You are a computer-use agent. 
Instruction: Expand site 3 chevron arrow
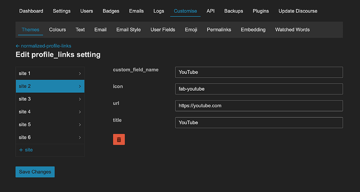[80, 99]
